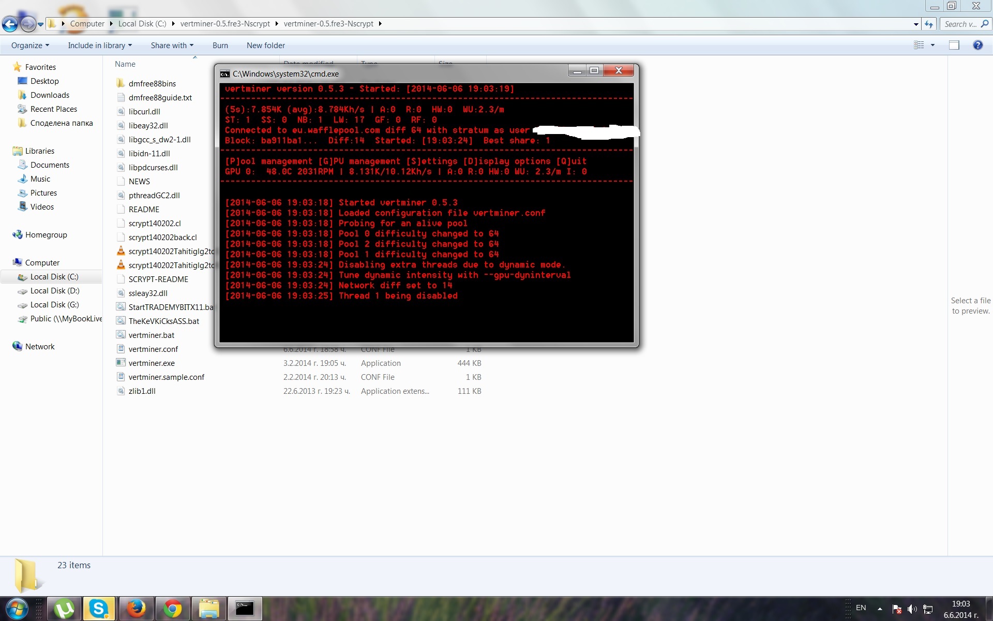Open the Windows Start menu
Screen dimensions: 993x621
(17, 609)
